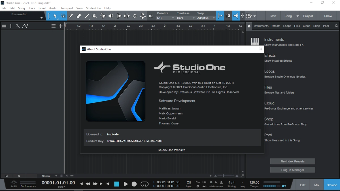Return to zero transport button
The image size is (340, 191).
[x=107, y=184]
